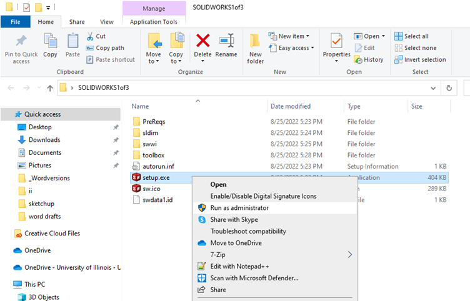This screenshot has width=470, height=301.
Task: Select the swwi folder
Action: click(x=149, y=144)
